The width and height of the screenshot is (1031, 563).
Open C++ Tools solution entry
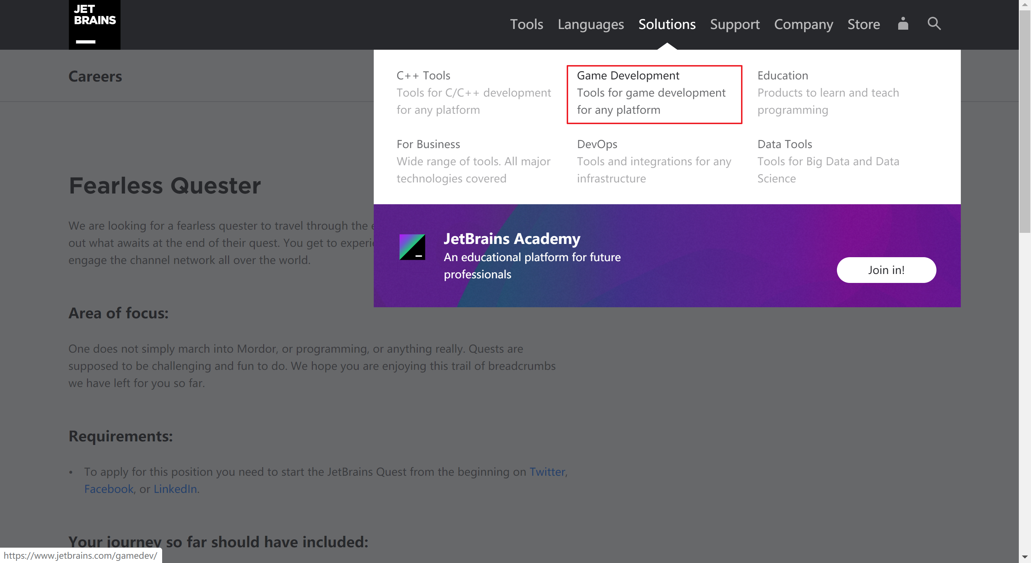tap(423, 75)
